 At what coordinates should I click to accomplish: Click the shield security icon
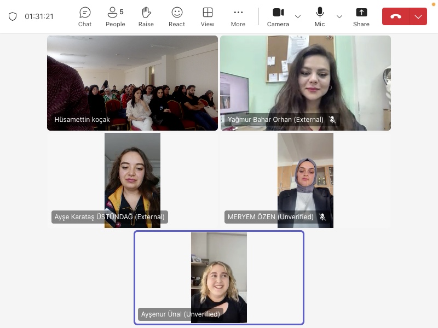(x=13, y=16)
